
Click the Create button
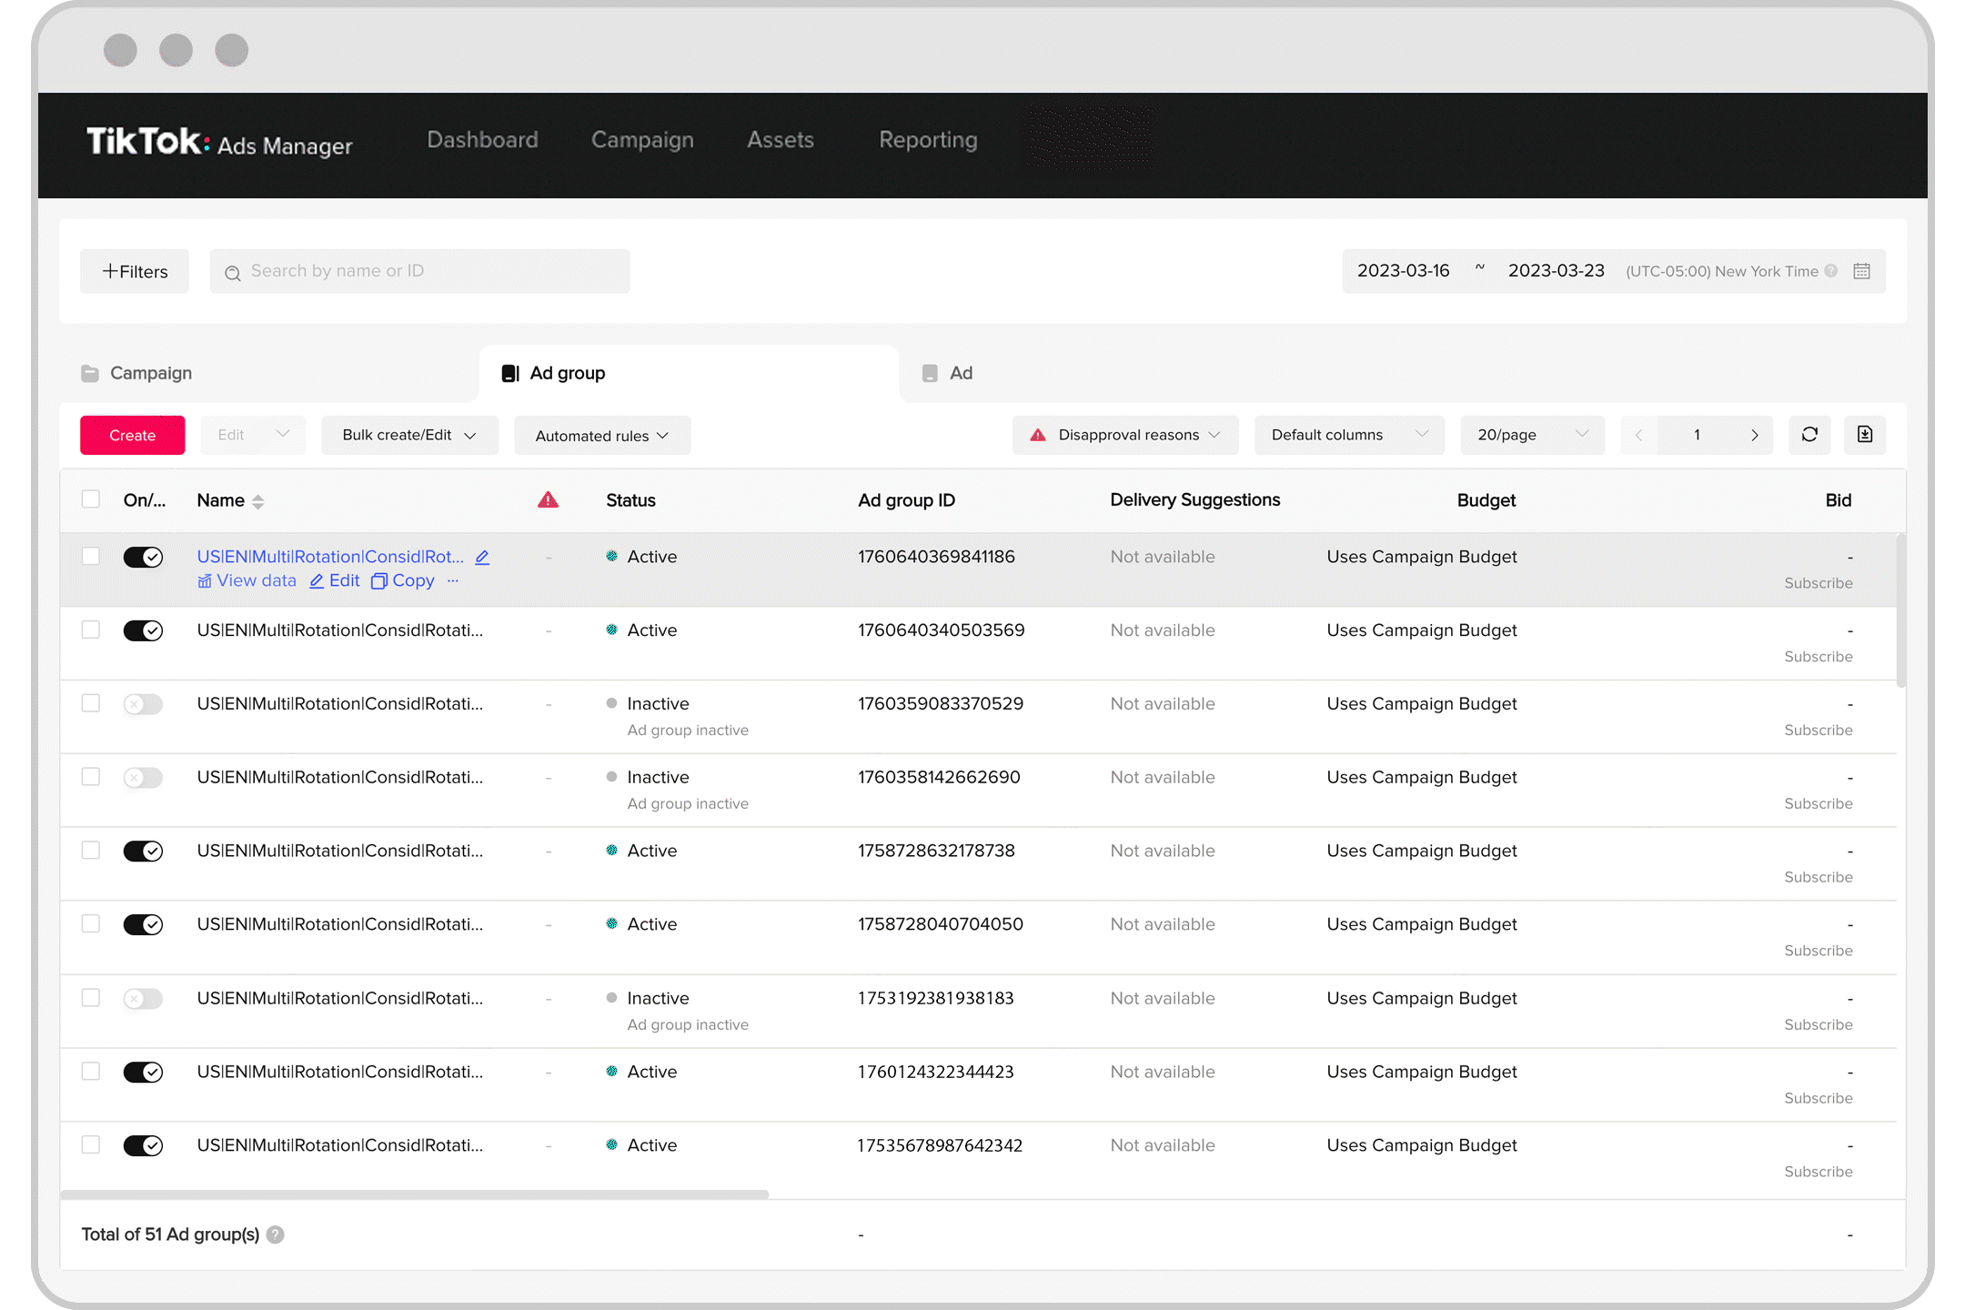click(x=132, y=434)
